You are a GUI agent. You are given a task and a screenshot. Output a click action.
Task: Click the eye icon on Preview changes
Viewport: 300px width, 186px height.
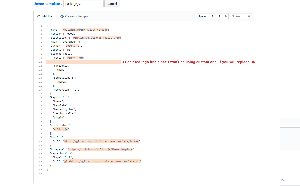click(62, 16)
